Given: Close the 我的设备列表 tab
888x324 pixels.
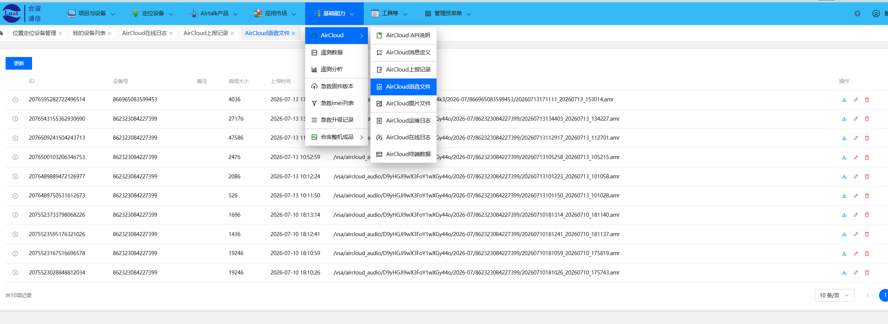Looking at the screenshot, I should tap(110, 34).
